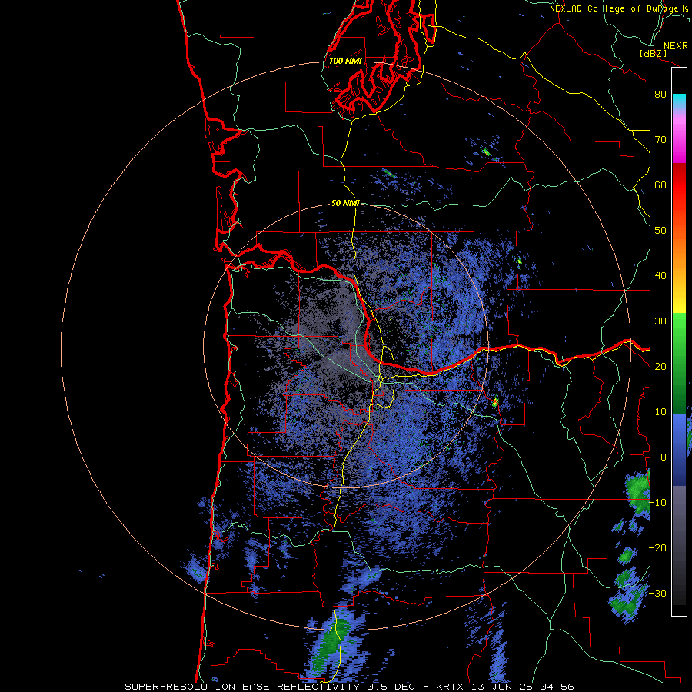
Task: Click the bright yellow-red echo east of the 50 NMI ring
Action: (x=495, y=401)
